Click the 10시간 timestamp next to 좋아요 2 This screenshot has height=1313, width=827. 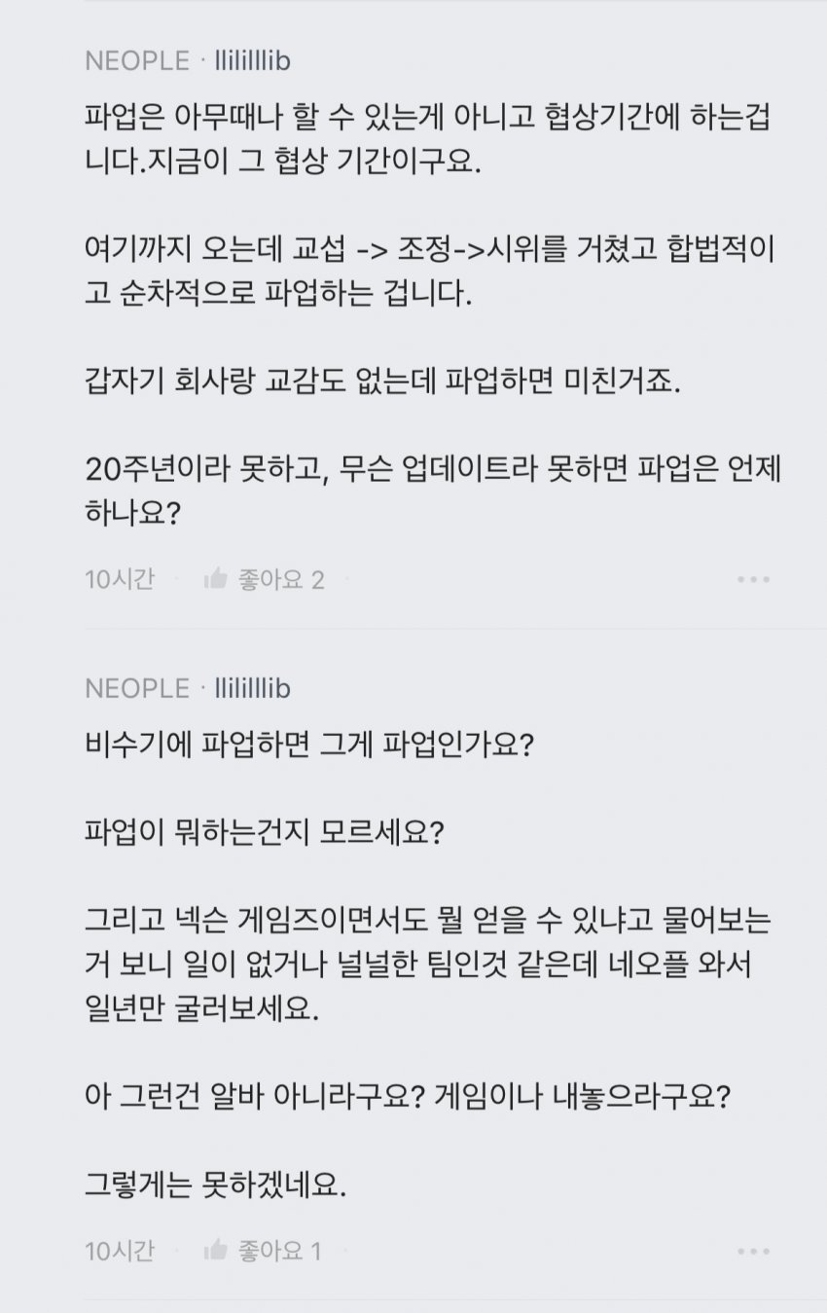tap(120, 580)
